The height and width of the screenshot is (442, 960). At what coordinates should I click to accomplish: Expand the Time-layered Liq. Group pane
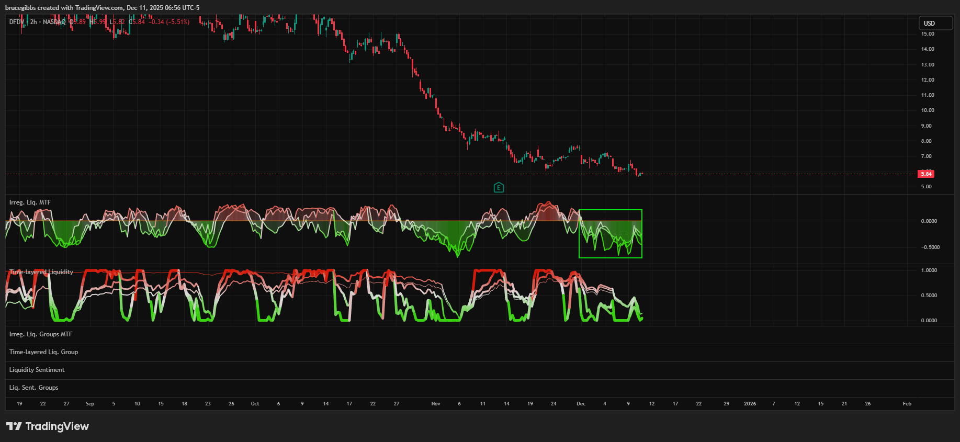[43, 352]
